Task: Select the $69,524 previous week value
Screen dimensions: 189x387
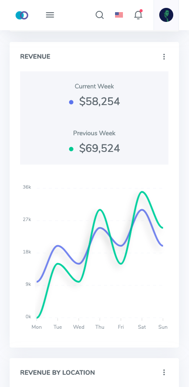Action: point(99,148)
